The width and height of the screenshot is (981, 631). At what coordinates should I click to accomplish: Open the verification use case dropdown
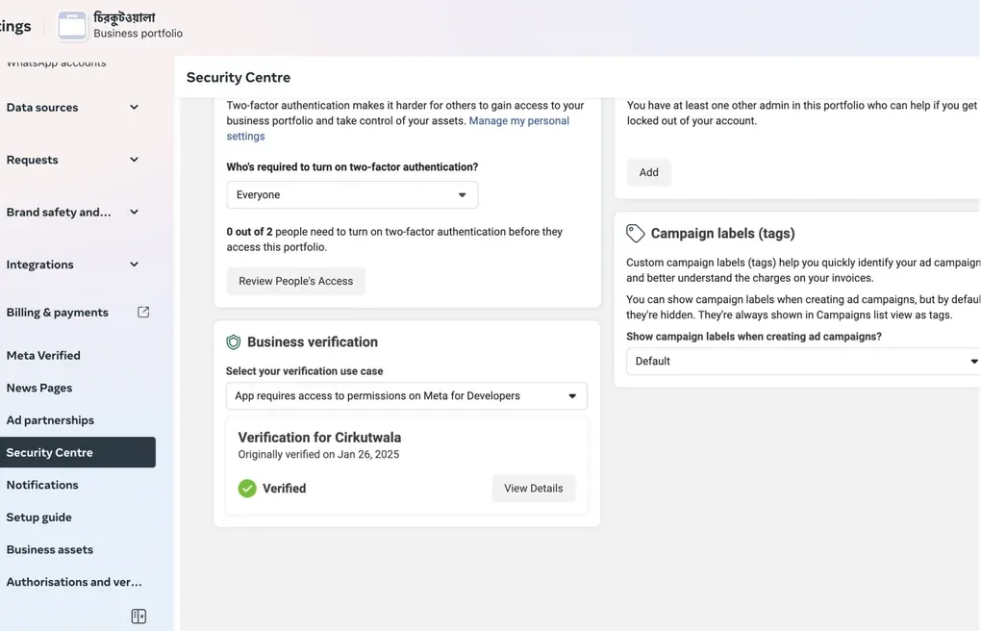pos(407,395)
